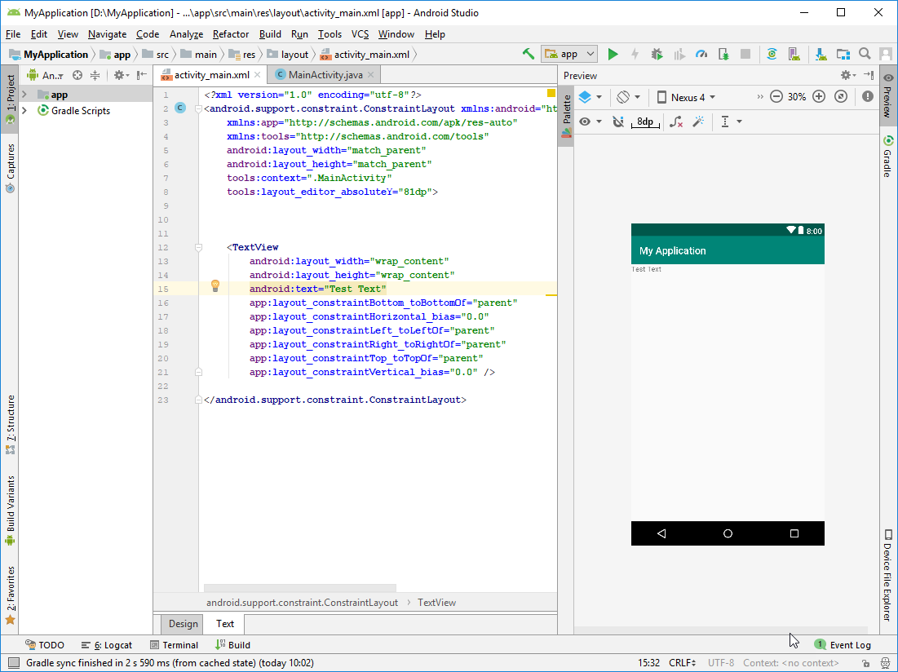Toggle the tool window bars button in status bar
Image resolution: width=898 pixels, height=672 pixels.
(13, 663)
